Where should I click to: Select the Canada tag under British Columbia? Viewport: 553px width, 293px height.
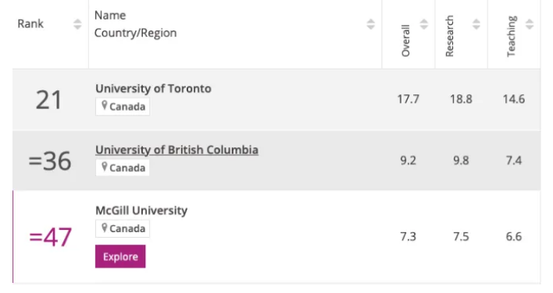pyautogui.click(x=123, y=168)
